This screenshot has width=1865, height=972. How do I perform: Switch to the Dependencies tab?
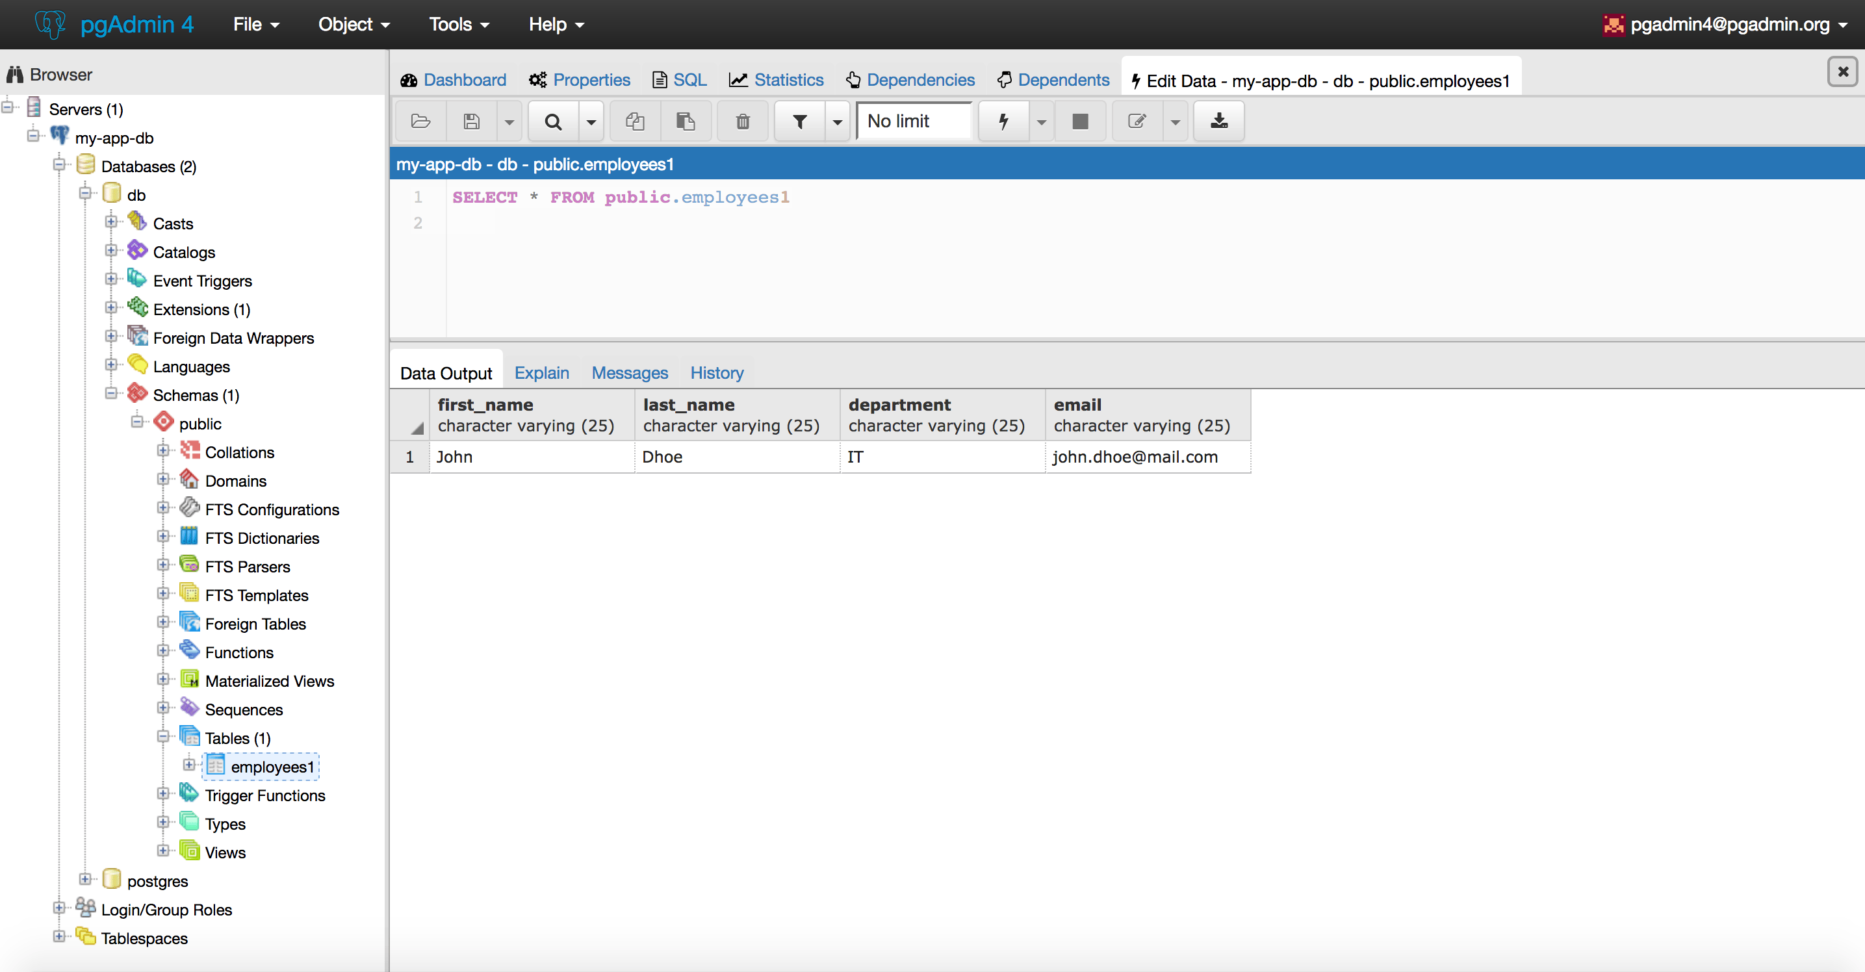click(910, 80)
